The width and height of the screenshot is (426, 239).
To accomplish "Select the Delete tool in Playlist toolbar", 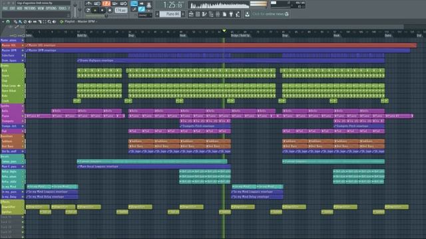I will 25,21.
